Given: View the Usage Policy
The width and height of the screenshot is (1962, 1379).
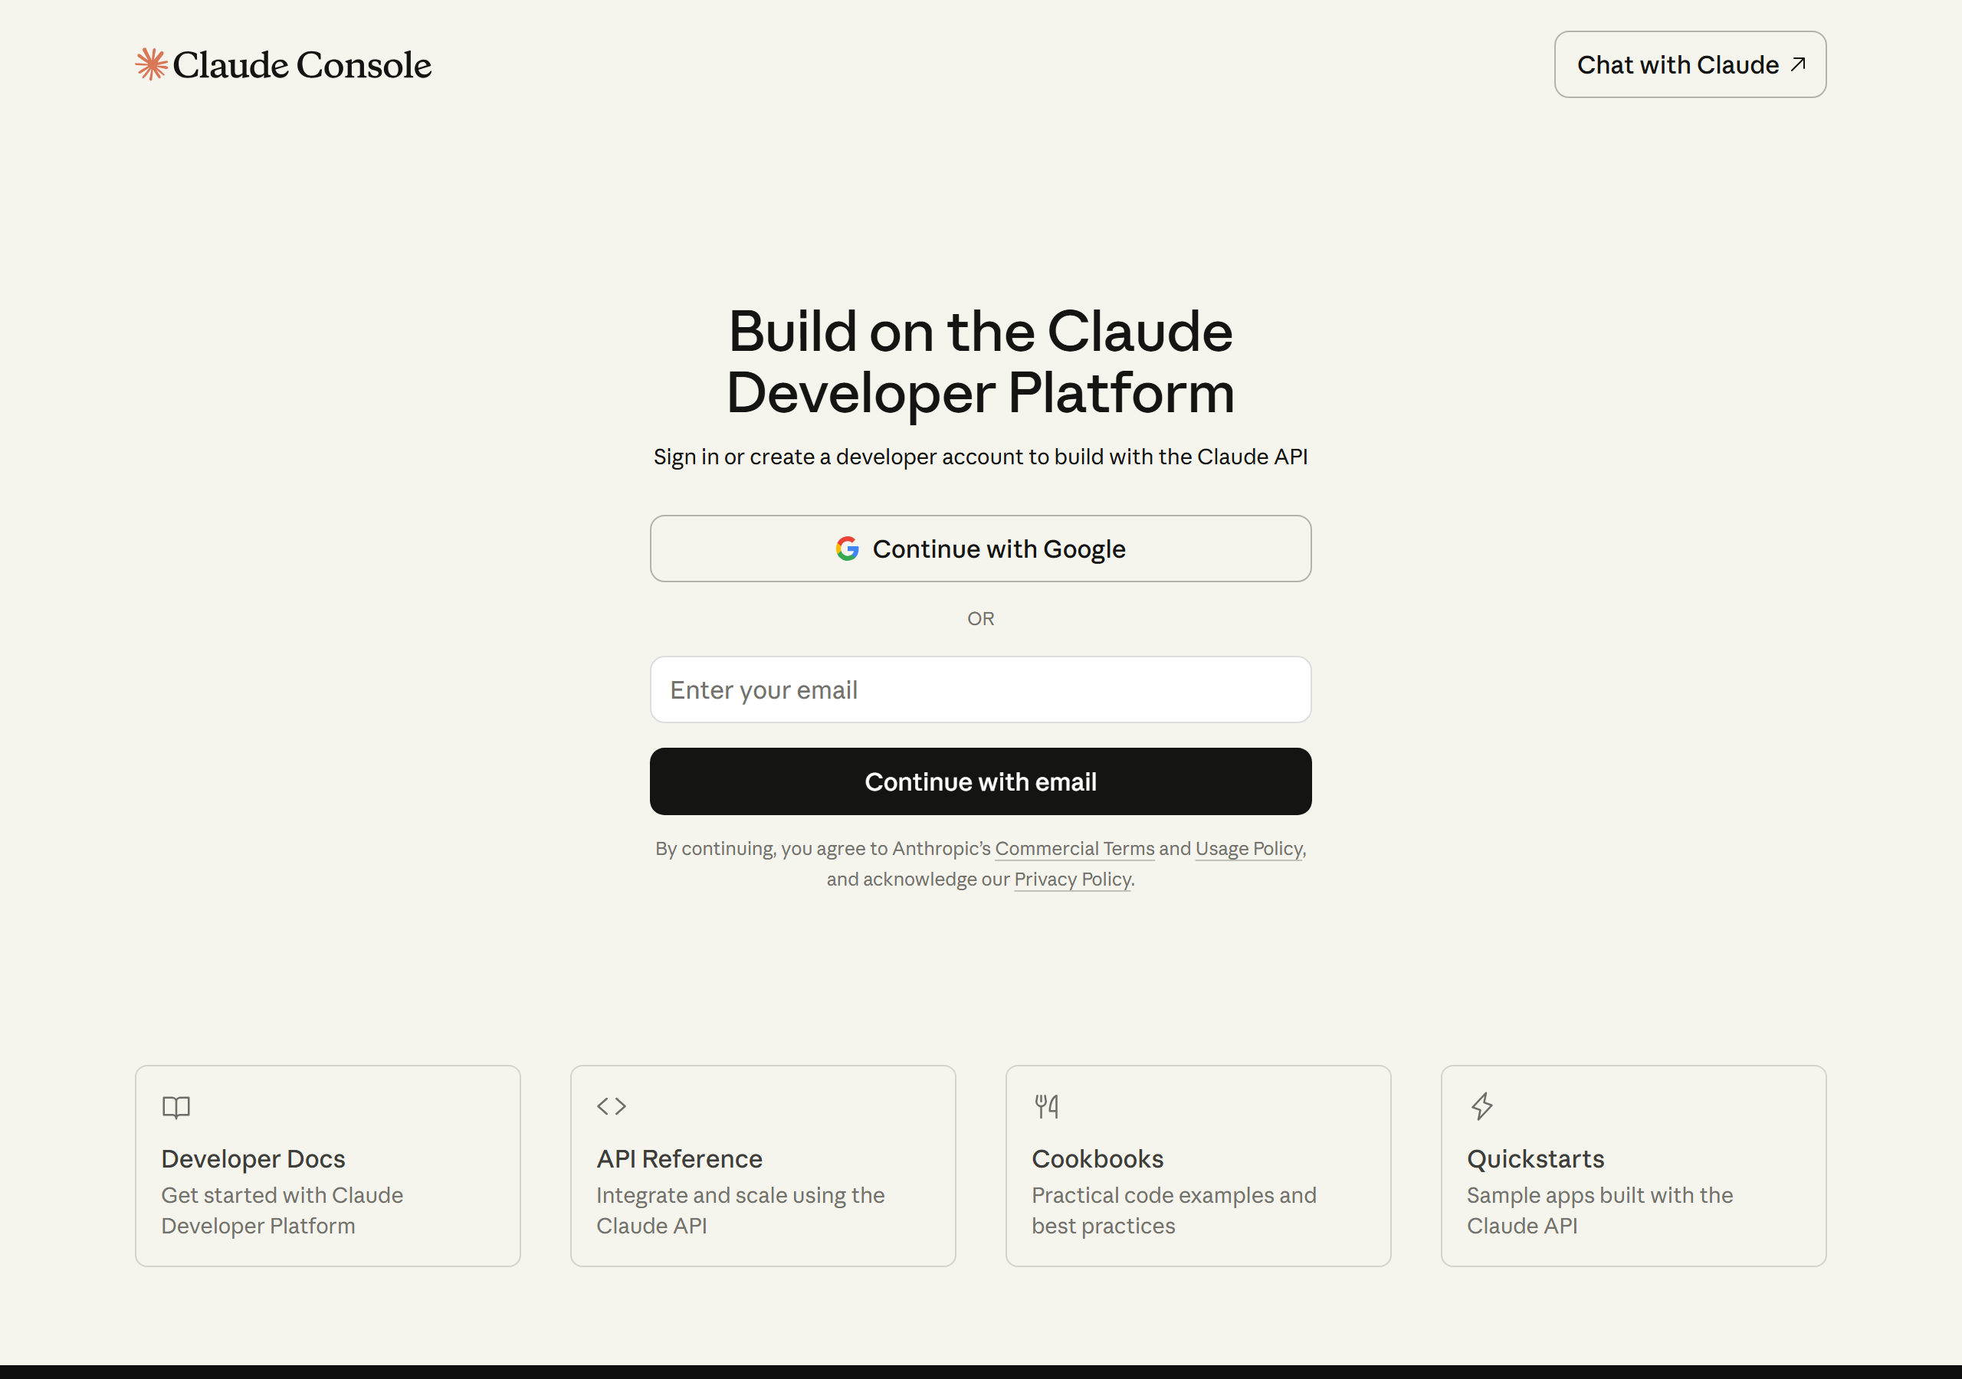Looking at the screenshot, I should [1248, 848].
